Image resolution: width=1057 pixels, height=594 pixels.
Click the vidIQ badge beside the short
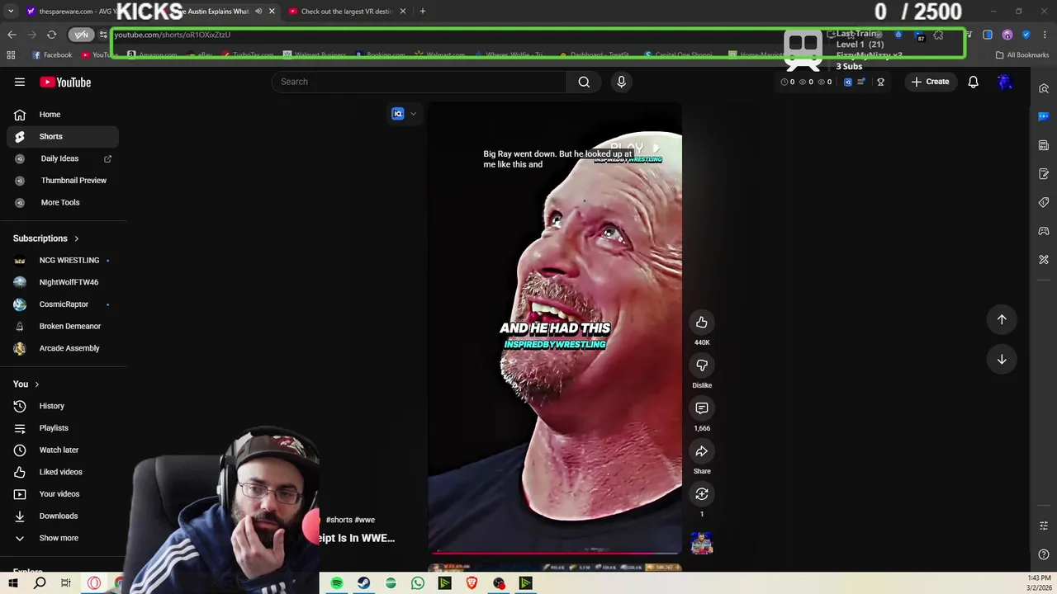tap(398, 114)
